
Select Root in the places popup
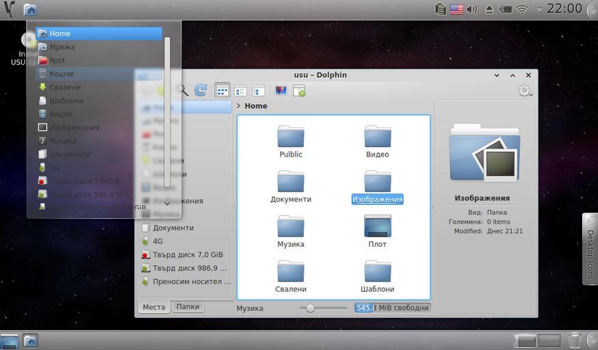[57, 60]
